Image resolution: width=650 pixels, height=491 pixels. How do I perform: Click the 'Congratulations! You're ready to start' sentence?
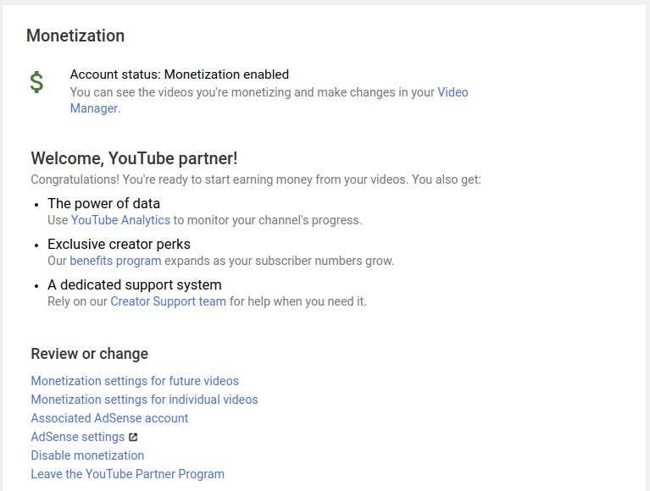(x=256, y=179)
